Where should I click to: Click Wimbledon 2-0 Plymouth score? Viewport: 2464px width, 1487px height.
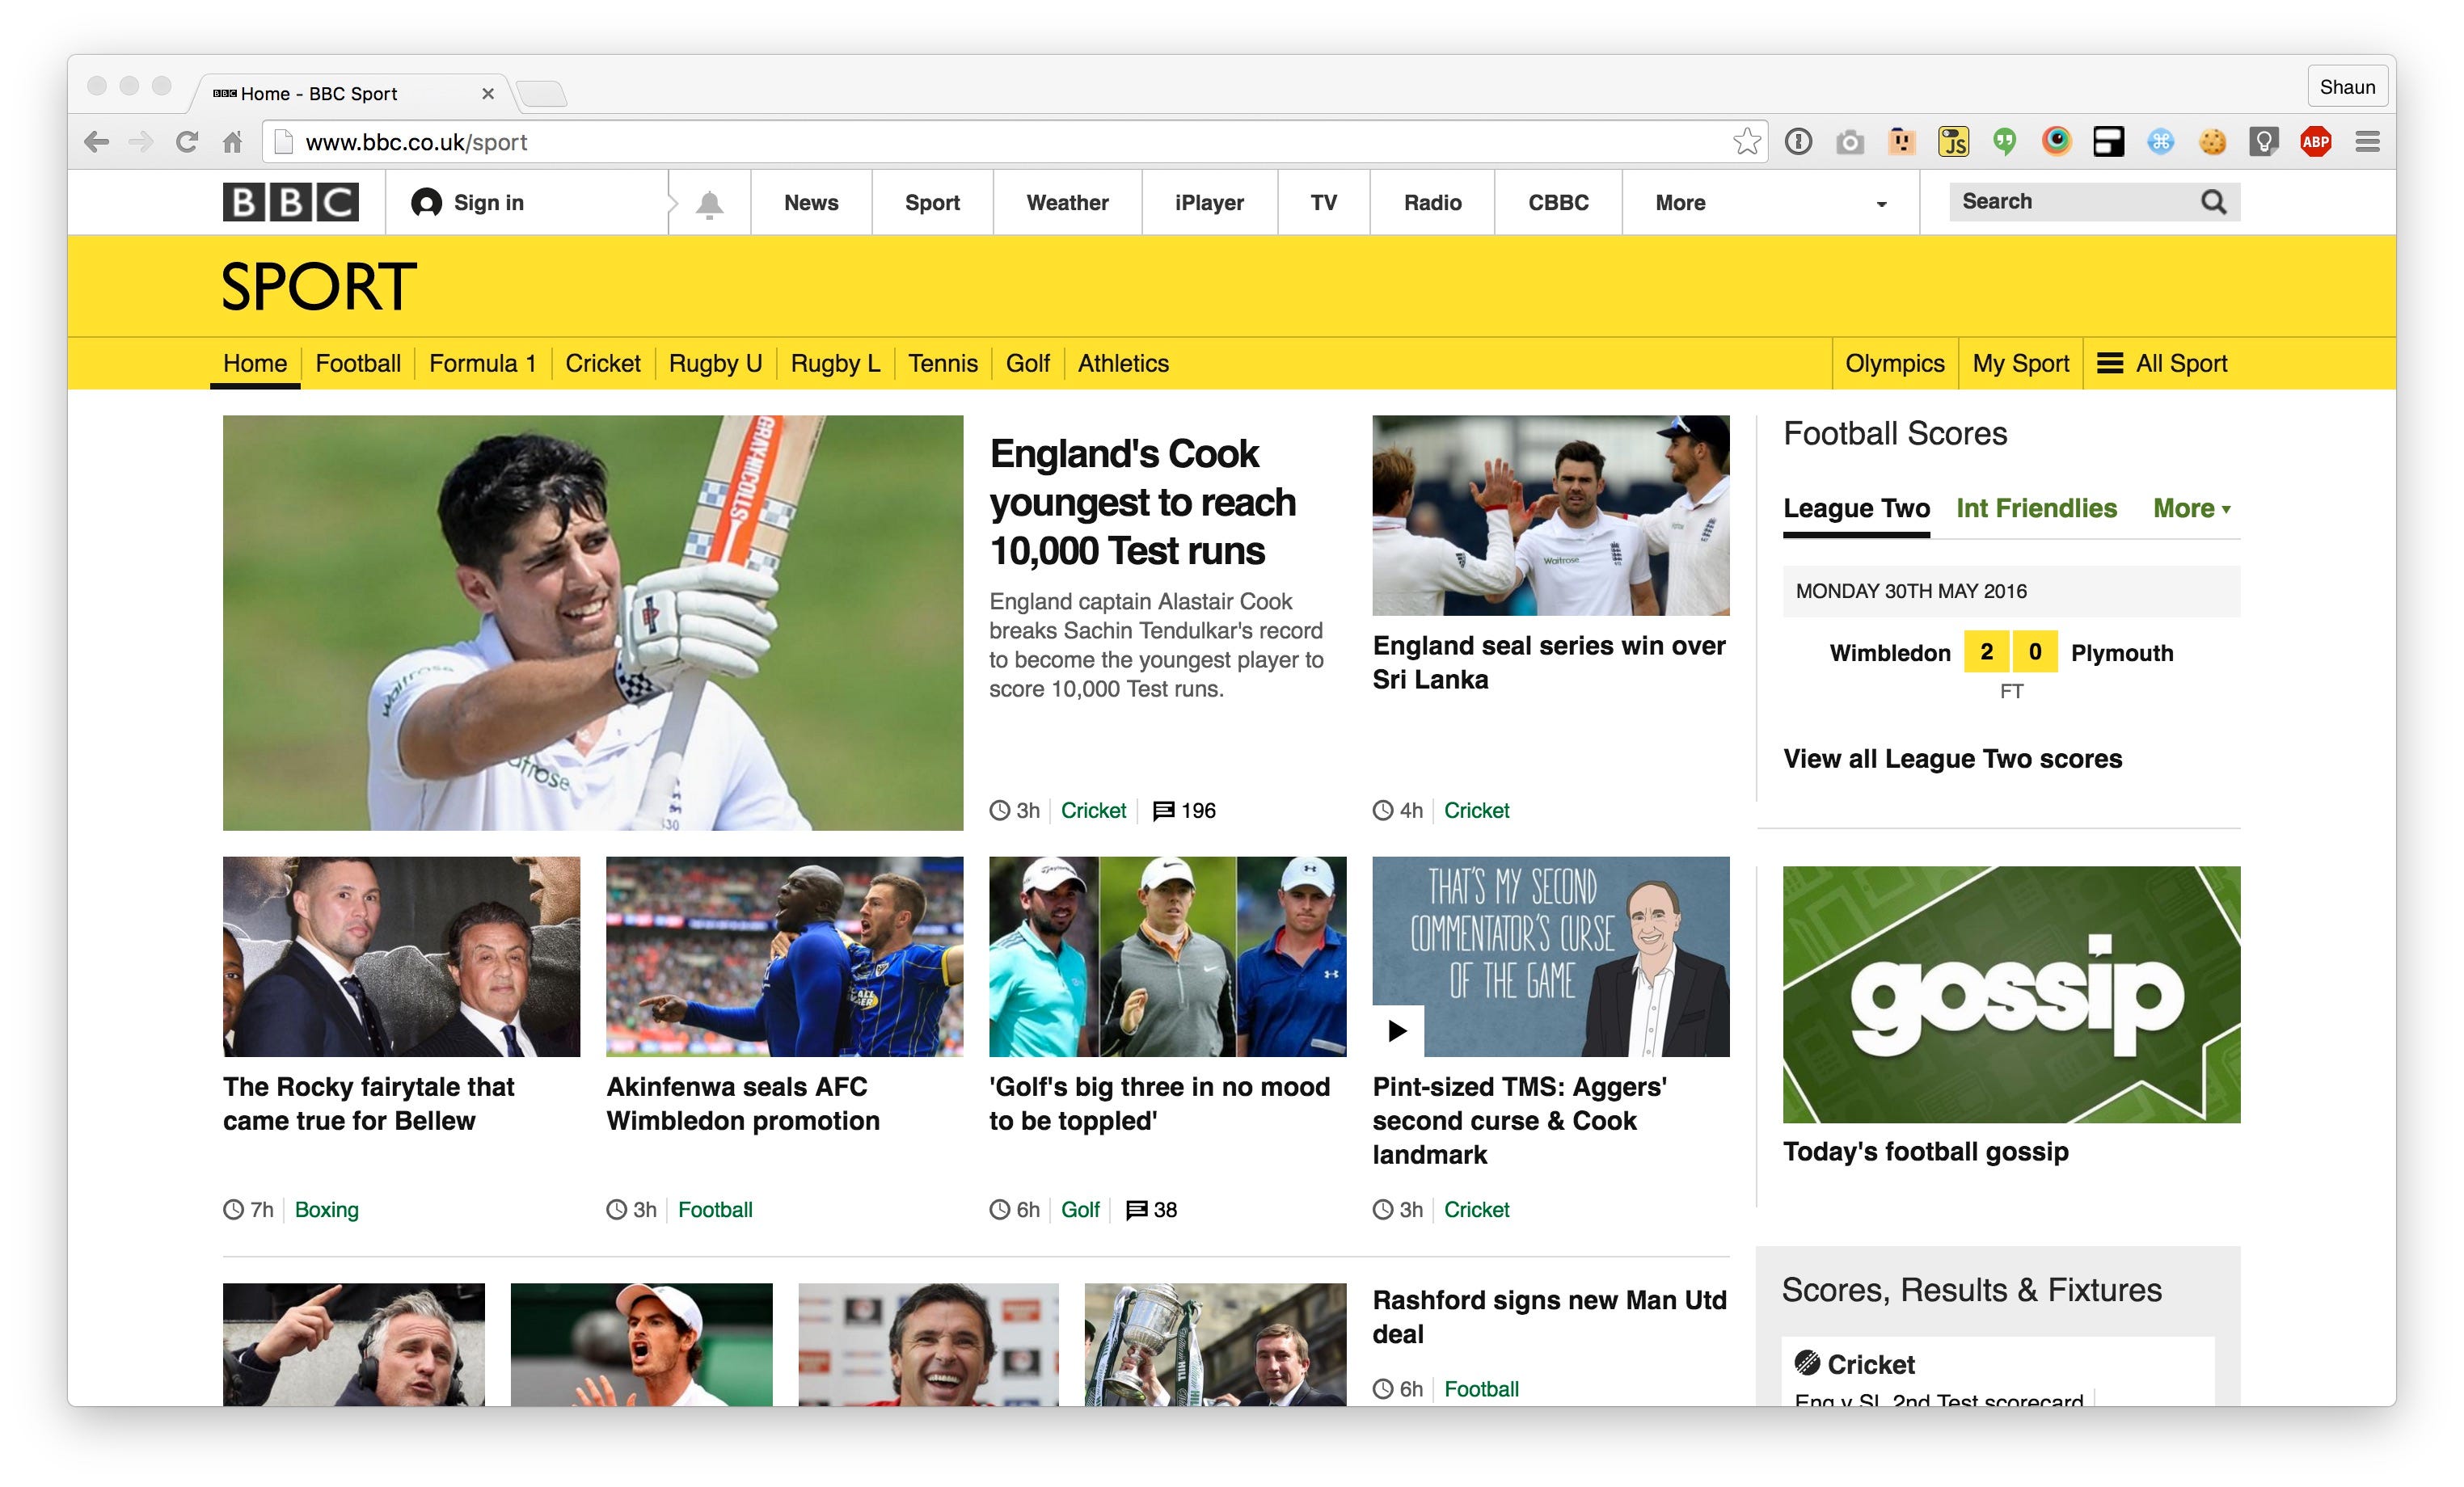click(x=2010, y=653)
